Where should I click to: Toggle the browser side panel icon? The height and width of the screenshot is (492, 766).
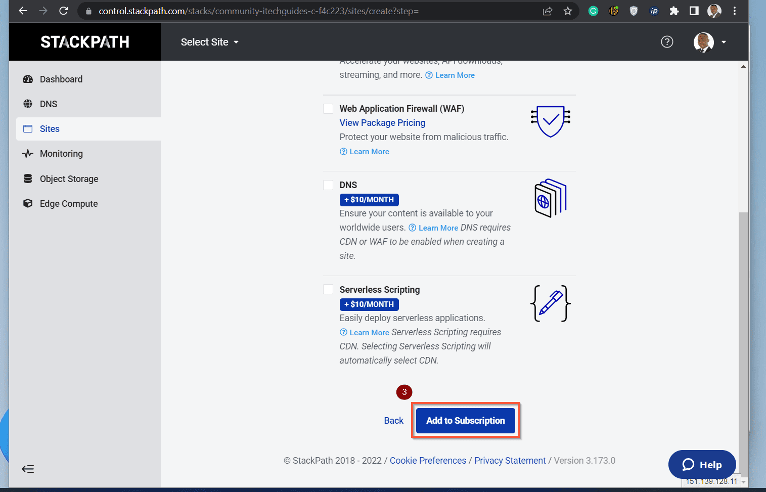[694, 11]
